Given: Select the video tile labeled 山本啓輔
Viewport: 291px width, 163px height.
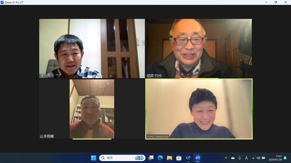Looking at the screenshot, I should tap(92, 109).
